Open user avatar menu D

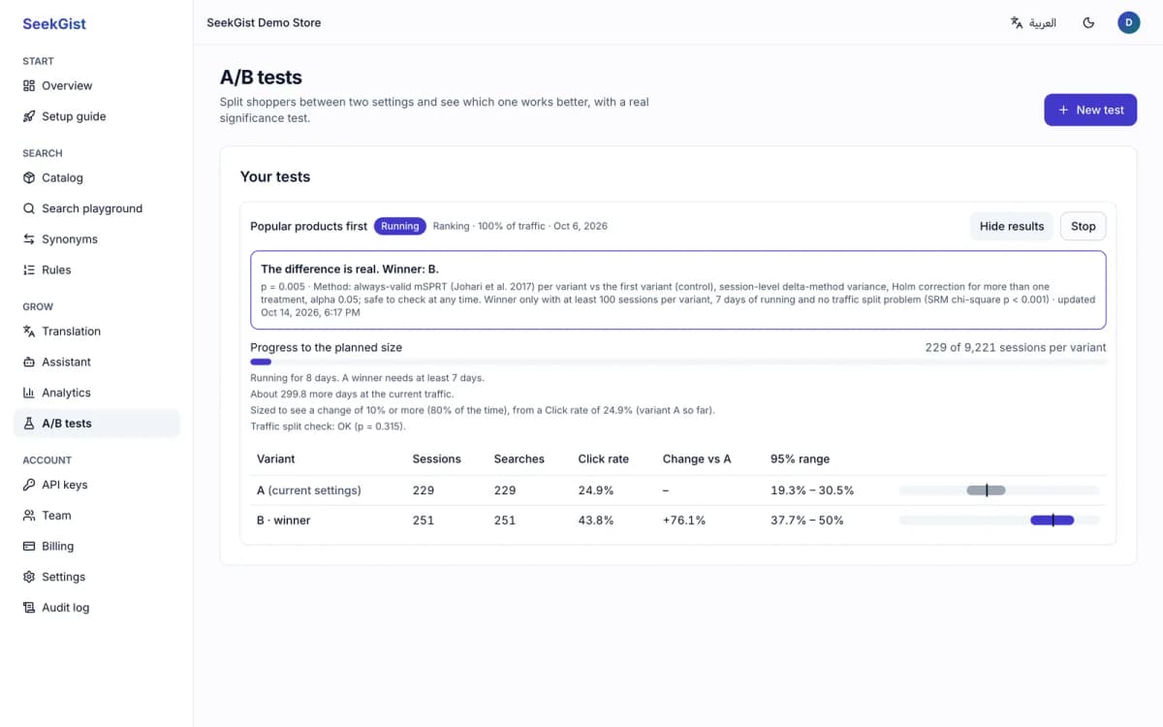[x=1128, y=22]
